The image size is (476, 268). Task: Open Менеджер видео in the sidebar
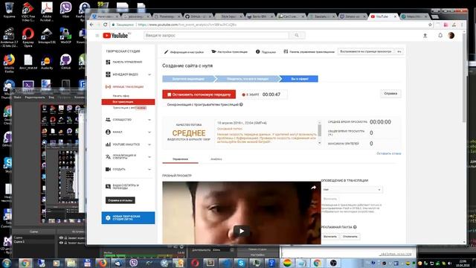coord(125,74)
